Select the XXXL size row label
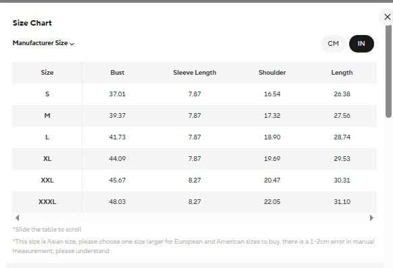Image resolution: width=393 pixels, height=268 pixels. [x=47, y=201]
